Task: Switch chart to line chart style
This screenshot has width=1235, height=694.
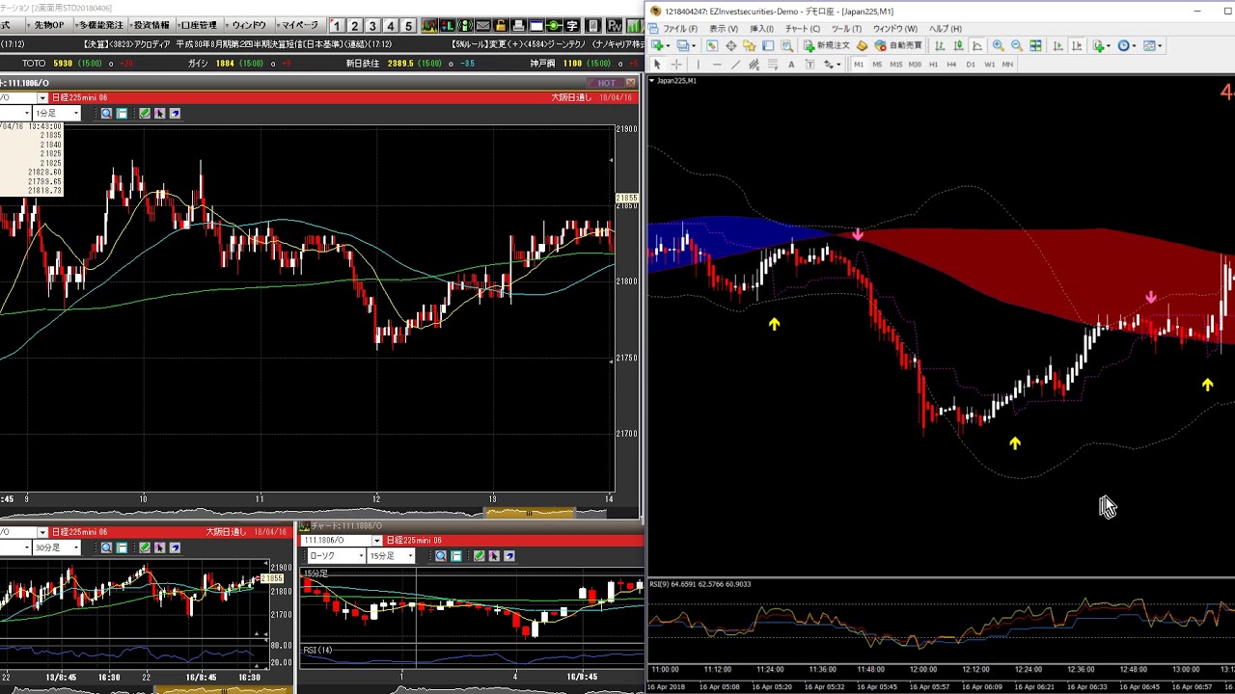Action: pyautogui.click(x=976, y=45)
